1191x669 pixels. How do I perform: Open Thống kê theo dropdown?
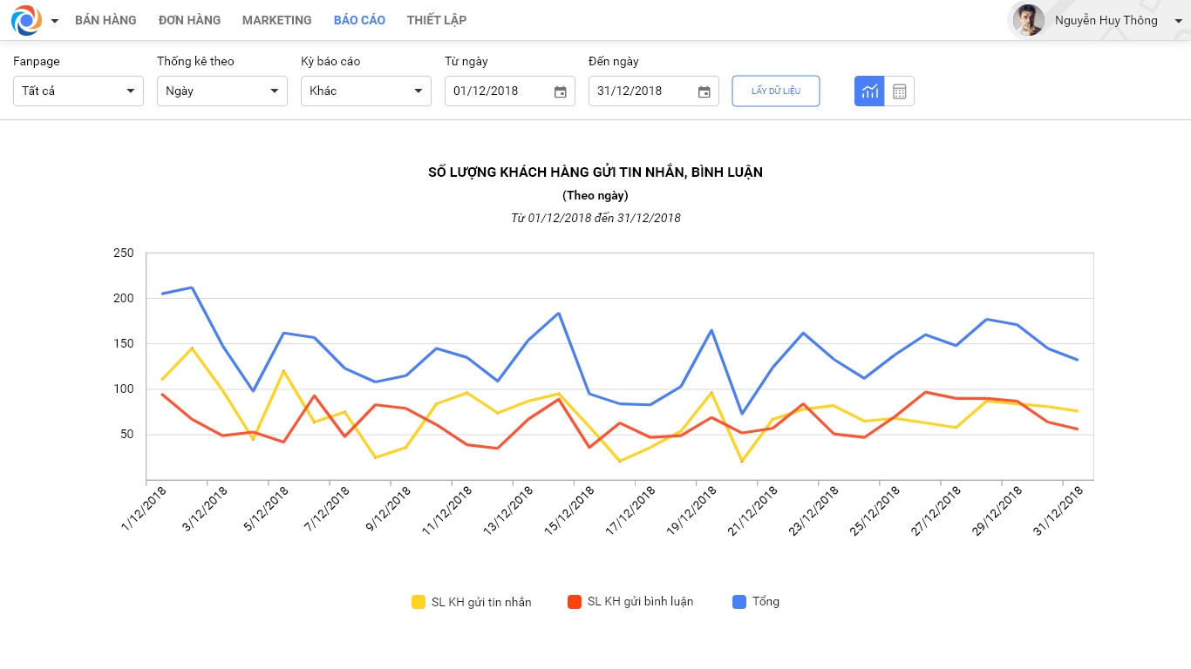[222, 91]
